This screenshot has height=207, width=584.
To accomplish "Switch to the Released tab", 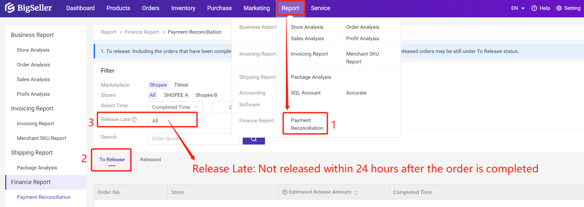I will (x=150, y=160).
